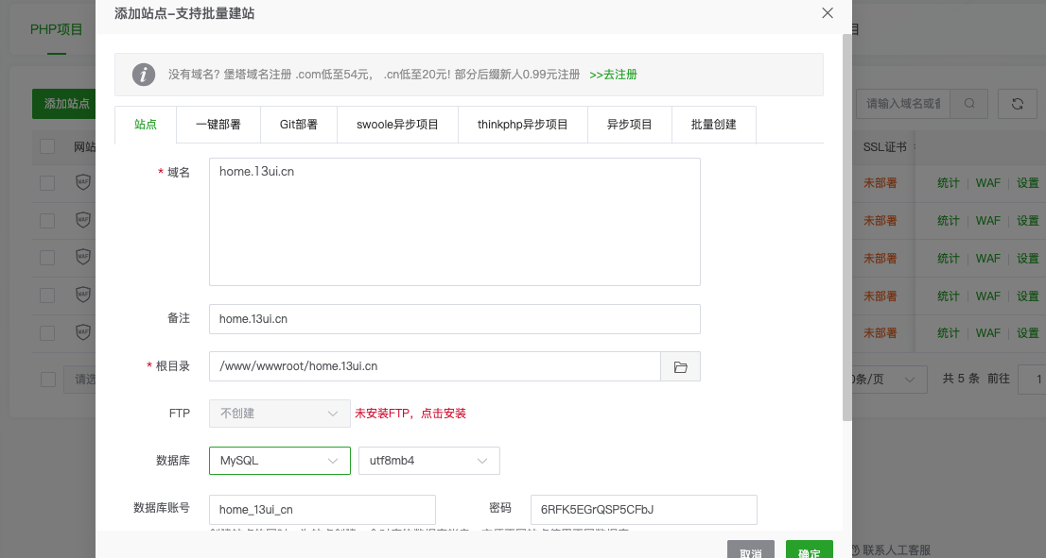The width and height of the screenshot is (1046, 558).
Task: Switch to the 一键部署 tab
Action: (x=218, y=125)
